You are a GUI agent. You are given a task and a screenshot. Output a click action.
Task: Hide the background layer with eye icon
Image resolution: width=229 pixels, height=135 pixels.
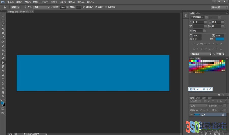tap(191, 115)
